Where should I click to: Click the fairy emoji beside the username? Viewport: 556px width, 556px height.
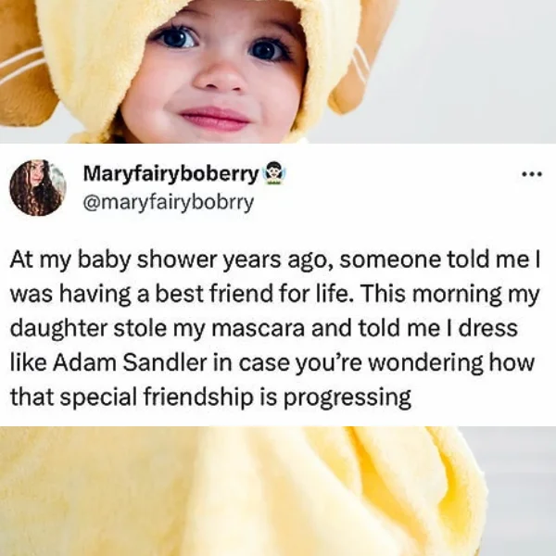tap(272, 172)
